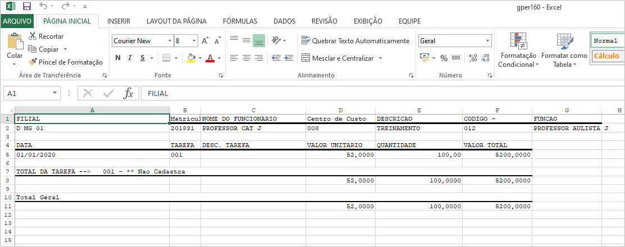Open Customize Quick Access Toolbar arrow
Viewport: 625px width, 247px height.
(x=85, y=7)
